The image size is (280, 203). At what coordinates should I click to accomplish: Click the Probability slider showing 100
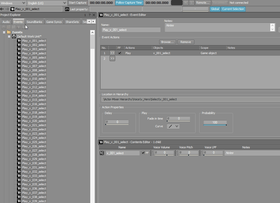point(215,123)
